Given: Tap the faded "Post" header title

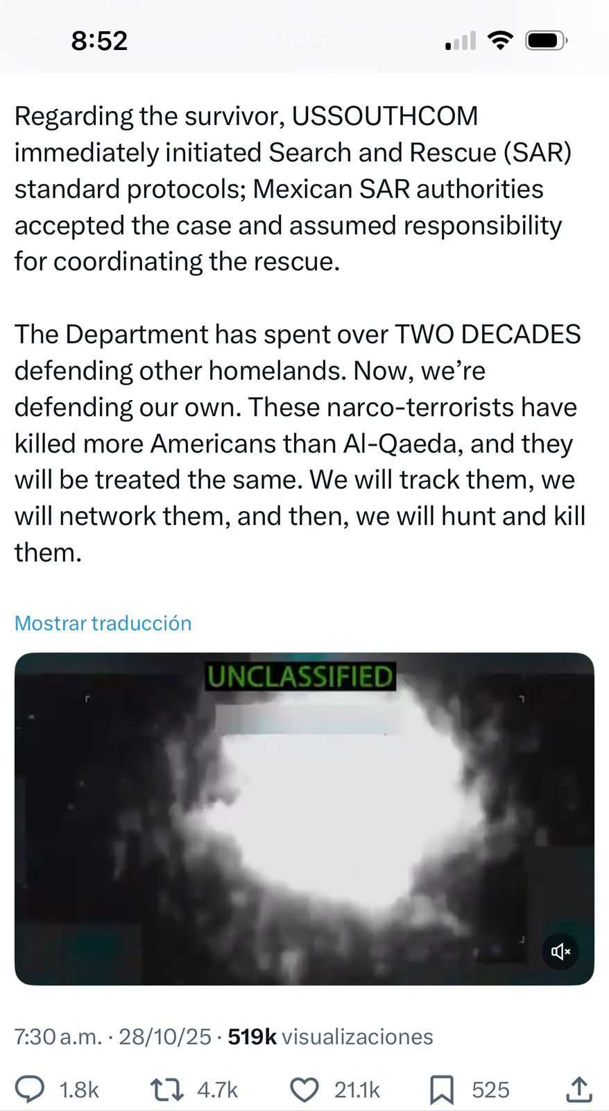Looking at the screenshot, I should click(304, 40).
